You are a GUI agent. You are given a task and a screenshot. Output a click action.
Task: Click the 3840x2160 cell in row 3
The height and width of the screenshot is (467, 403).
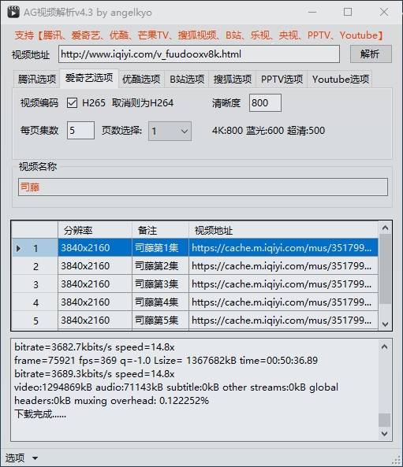(95, 284)
